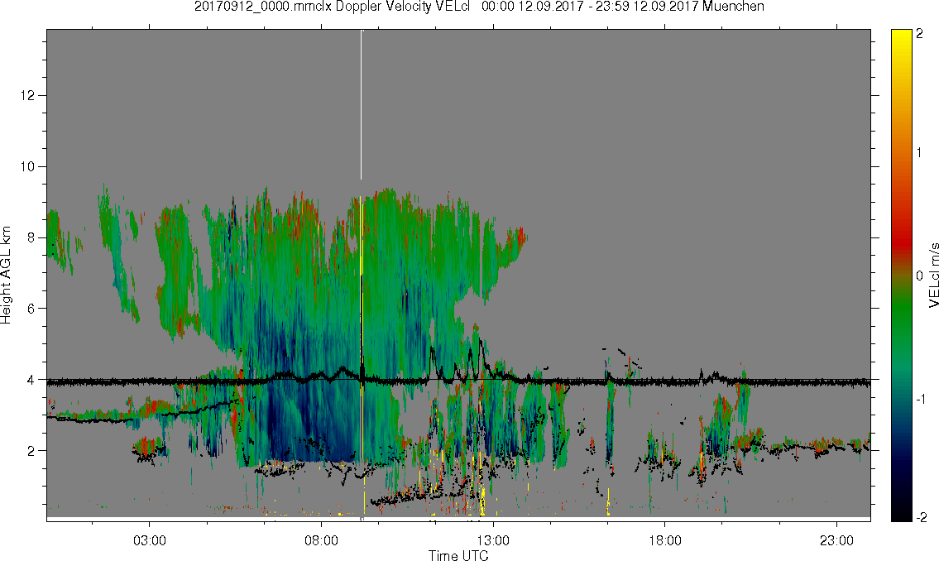
Task: Click the '13:00' time axis label
Action: pyautogui.click(x=493, y=541)
